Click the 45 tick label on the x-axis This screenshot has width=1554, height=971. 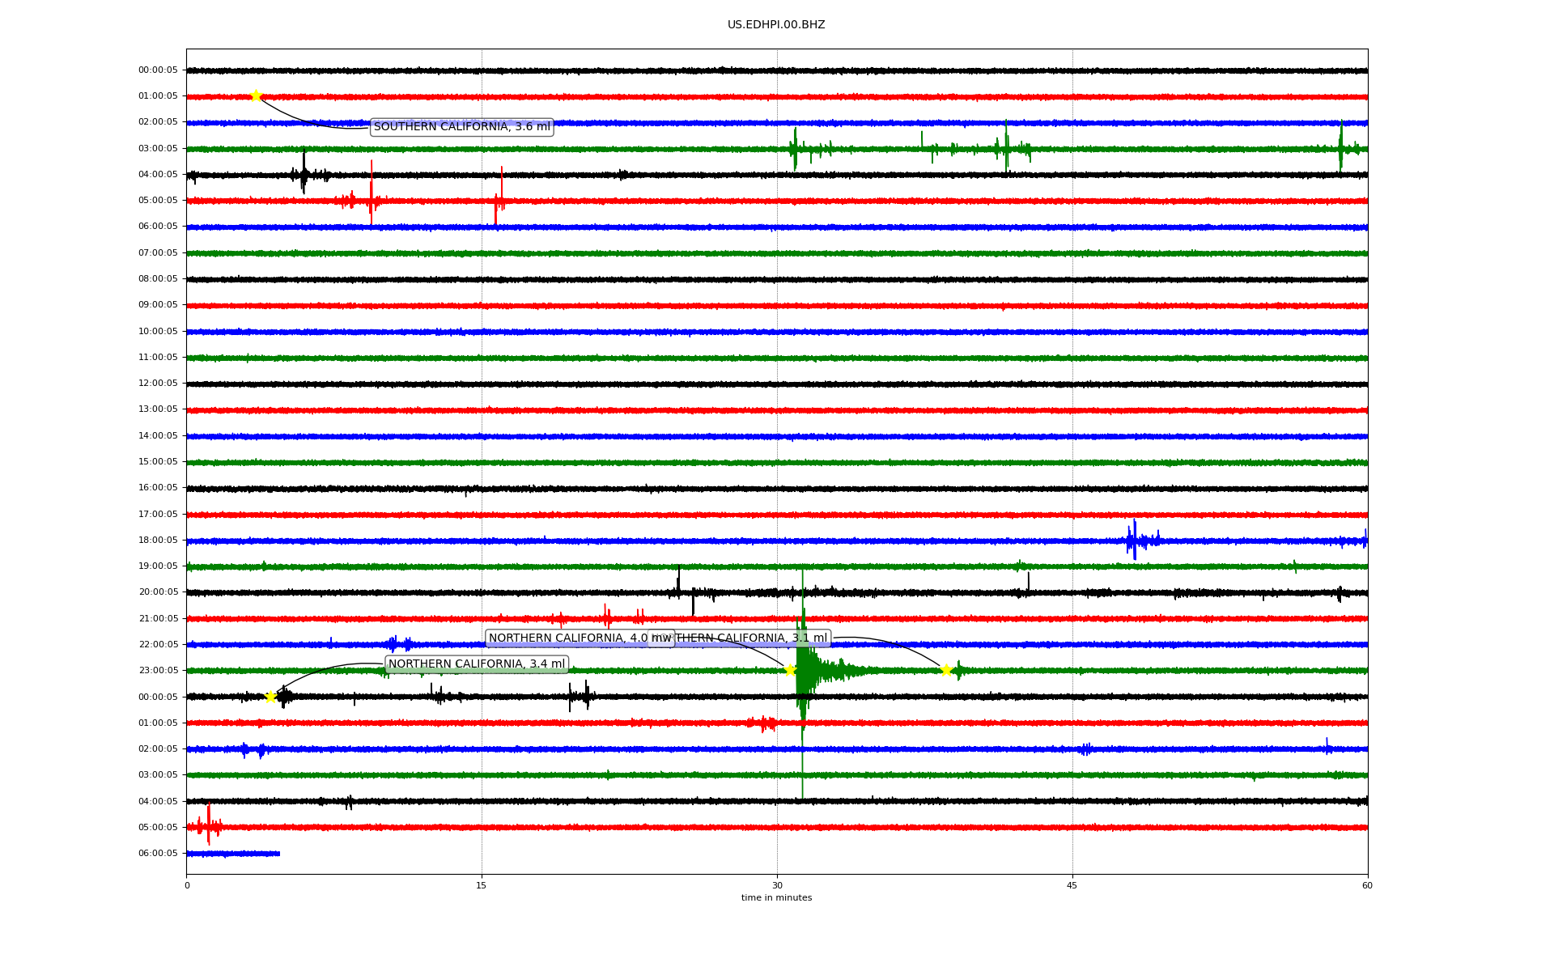tap(1072, 885)
